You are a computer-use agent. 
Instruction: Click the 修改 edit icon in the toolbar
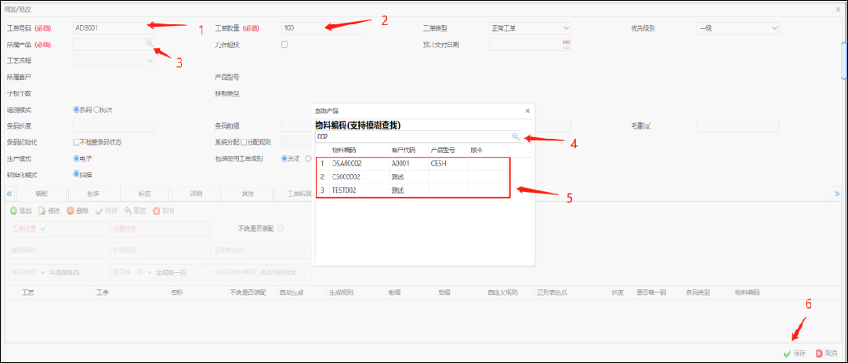(42, 211)
